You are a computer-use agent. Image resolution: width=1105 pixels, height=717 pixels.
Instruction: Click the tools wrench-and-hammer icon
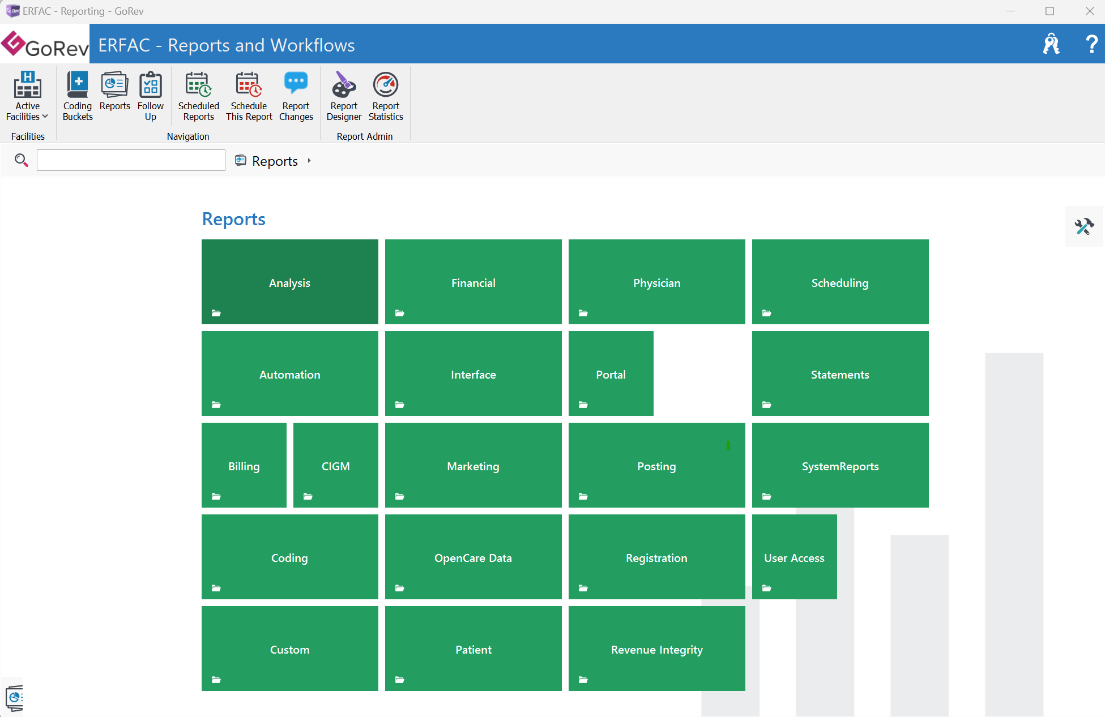coord(1084,226)
